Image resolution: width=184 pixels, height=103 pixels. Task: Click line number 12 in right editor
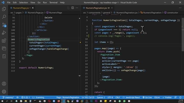[x=86, y=45]
